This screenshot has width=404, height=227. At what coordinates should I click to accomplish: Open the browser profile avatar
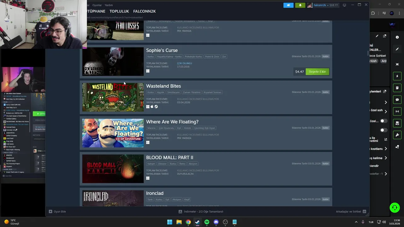pos(392,13)
